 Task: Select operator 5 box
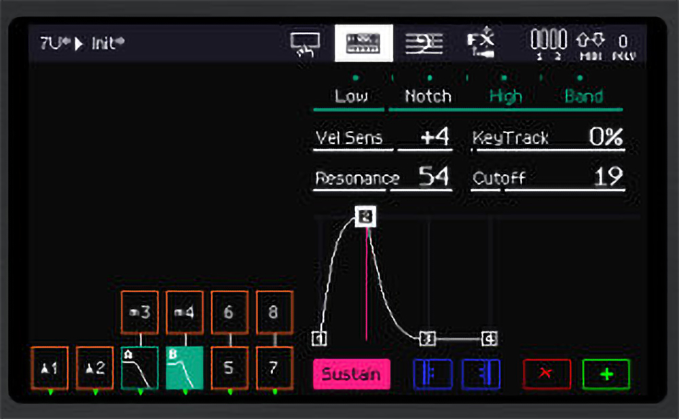[x=229, y=368]
